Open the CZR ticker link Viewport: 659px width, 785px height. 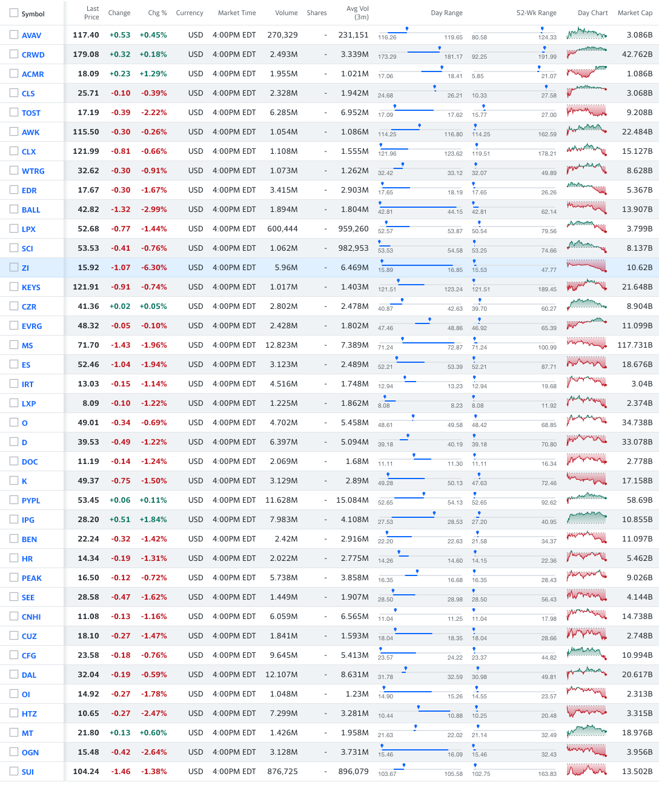pyautogui.click(x=29, y=307)
